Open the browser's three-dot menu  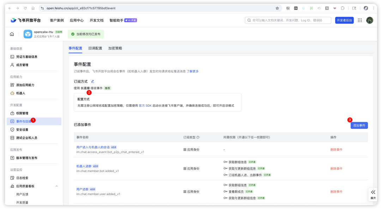coord(374,8)
